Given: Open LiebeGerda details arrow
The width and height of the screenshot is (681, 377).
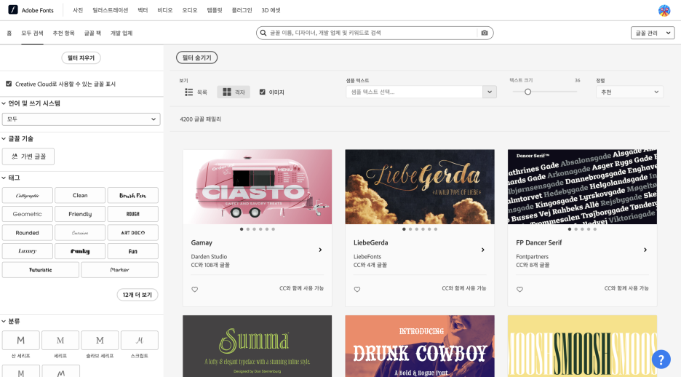Looking at the screenshot, I should coord(482,250).
